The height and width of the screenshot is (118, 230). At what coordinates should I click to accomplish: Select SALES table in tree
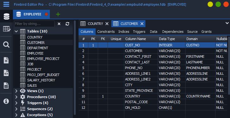pos(32,86)
